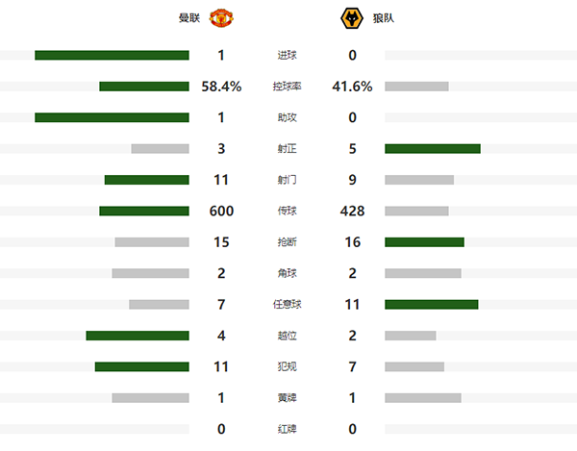The image size is (577, 451).
Task: Open the 射正 stat row label
Action: click(x=288, y=149)
